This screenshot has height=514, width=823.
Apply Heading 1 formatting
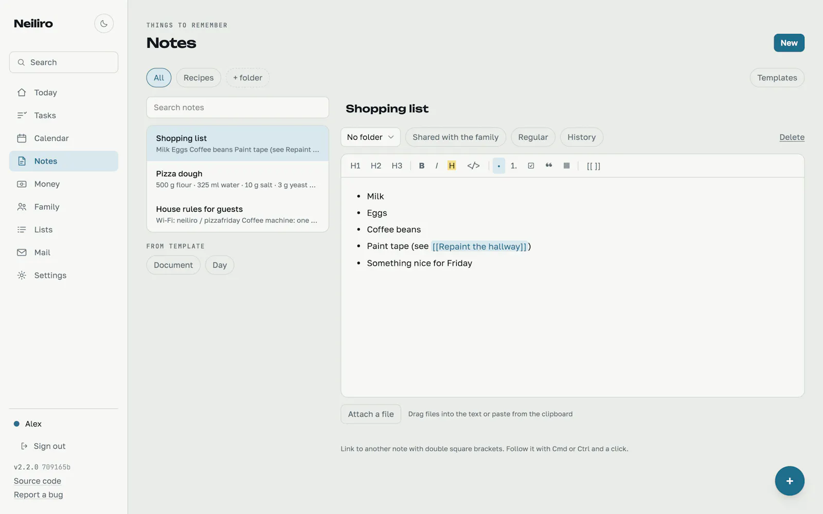(355, 166)
